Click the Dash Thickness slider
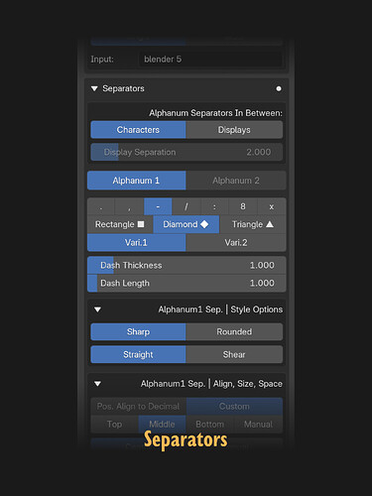Image resolution: width=372 pixels, height=496 pixels. [186, 265]
